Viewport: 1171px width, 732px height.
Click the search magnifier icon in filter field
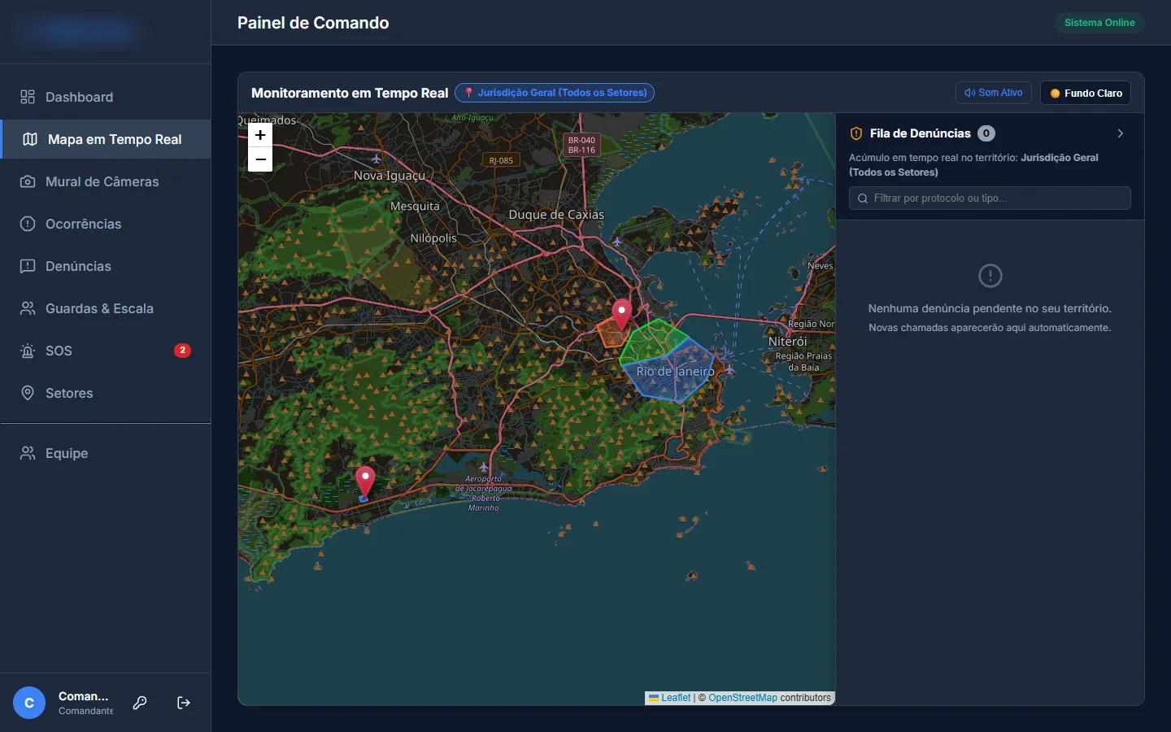click(x=863, y=198)
